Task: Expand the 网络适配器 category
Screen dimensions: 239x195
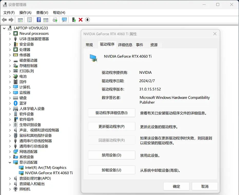Action: tap(10, 152)
